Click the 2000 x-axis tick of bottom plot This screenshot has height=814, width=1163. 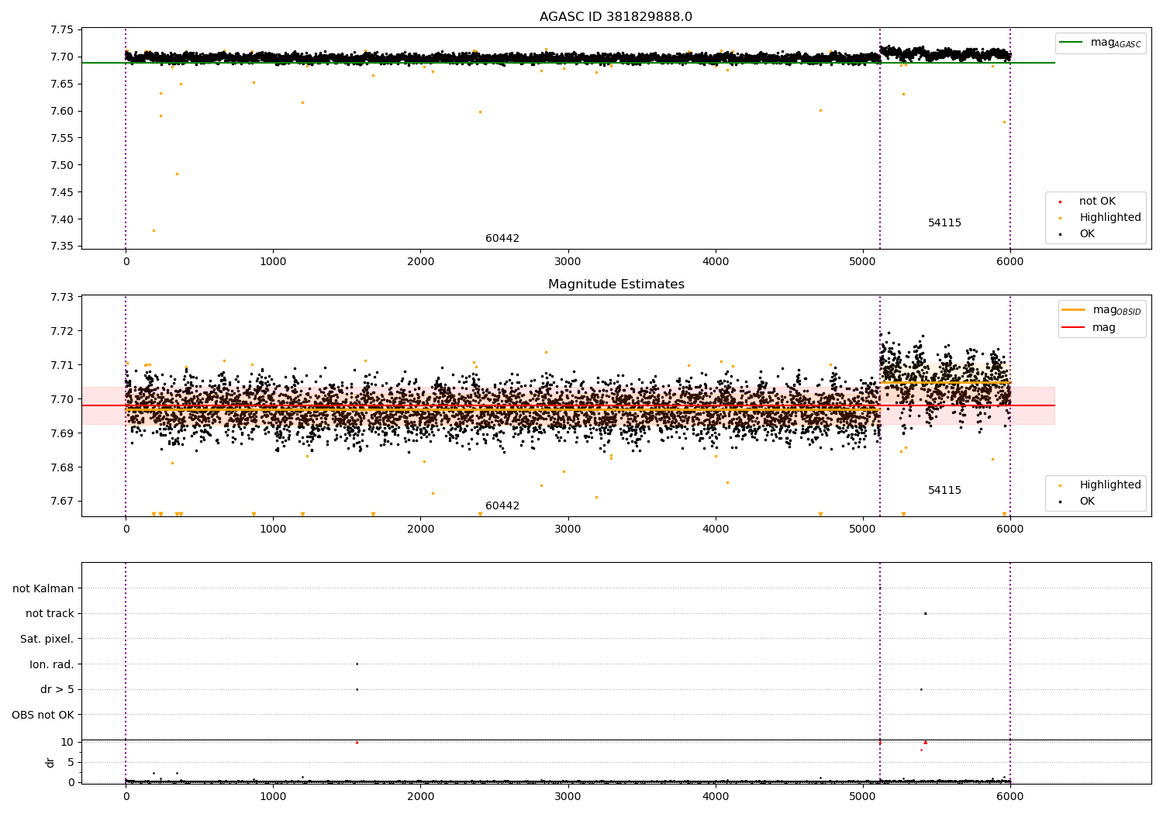click(421, 795)
